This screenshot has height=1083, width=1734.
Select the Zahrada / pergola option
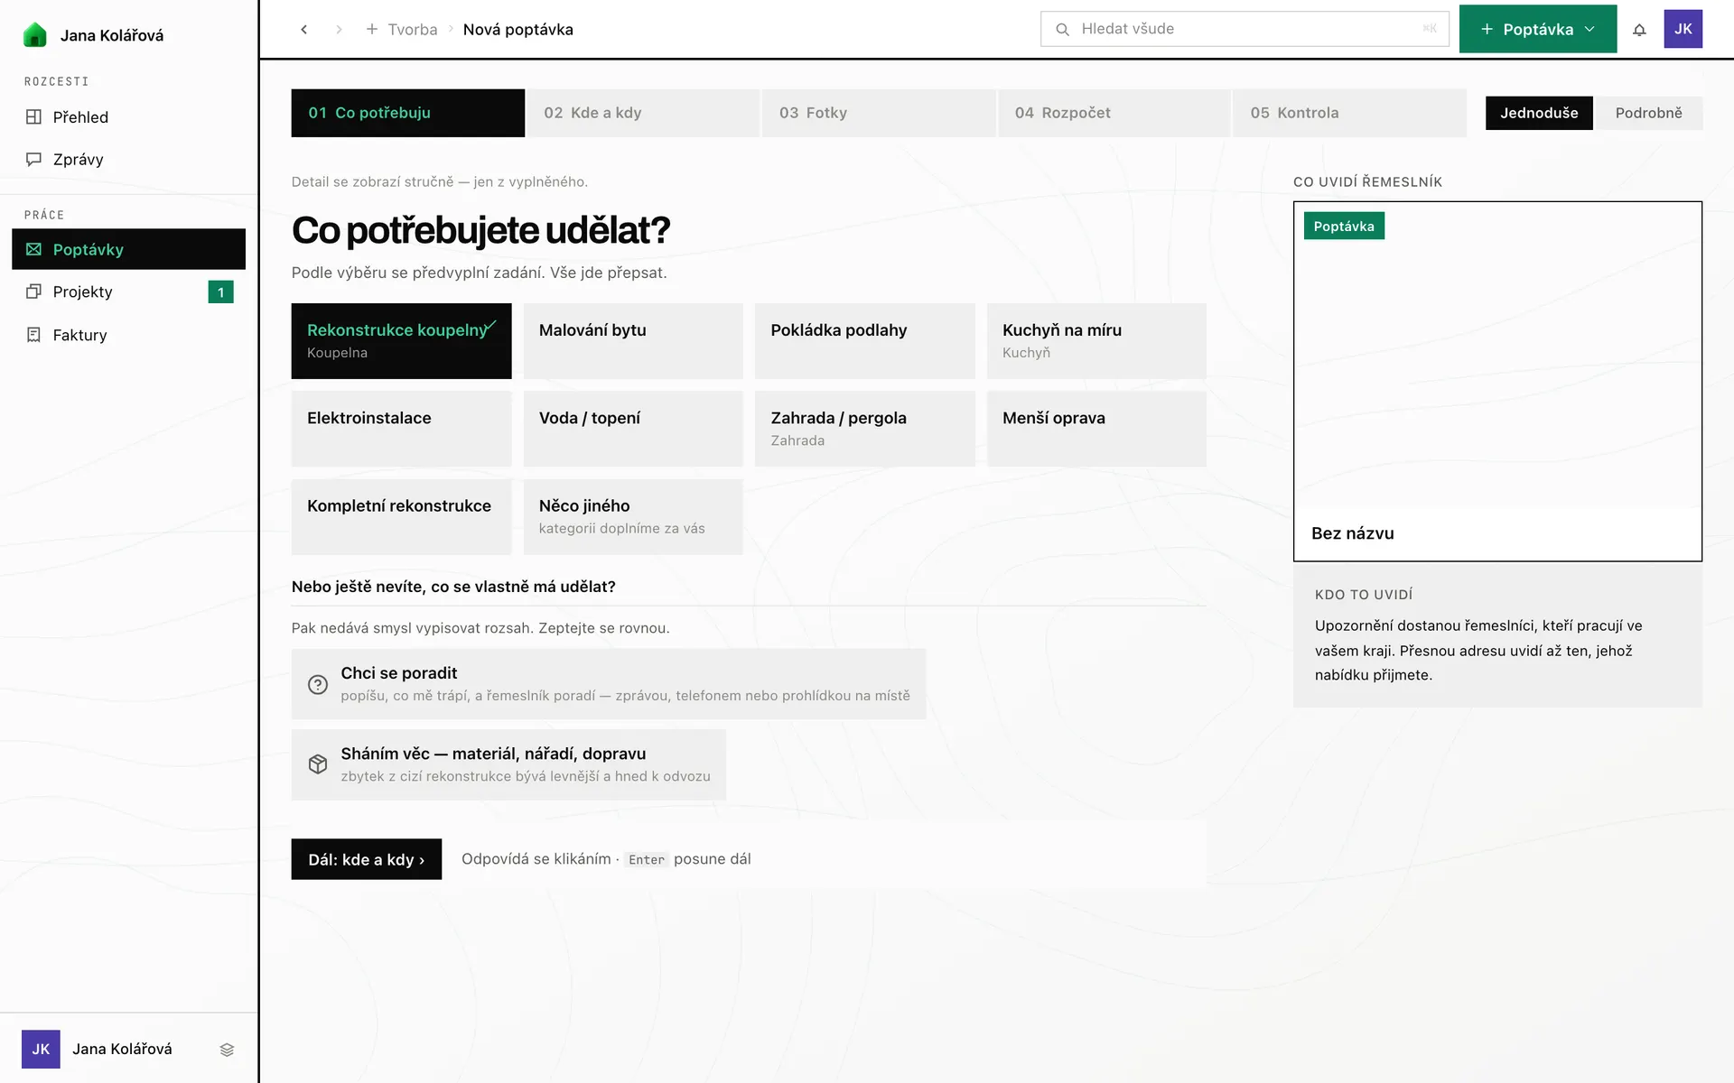click(864, 429)
